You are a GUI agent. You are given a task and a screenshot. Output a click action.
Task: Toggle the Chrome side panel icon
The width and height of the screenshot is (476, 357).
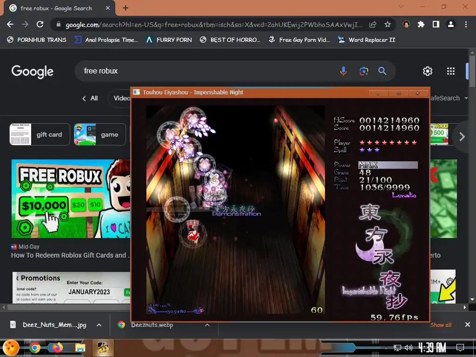[x=436, y=24]
